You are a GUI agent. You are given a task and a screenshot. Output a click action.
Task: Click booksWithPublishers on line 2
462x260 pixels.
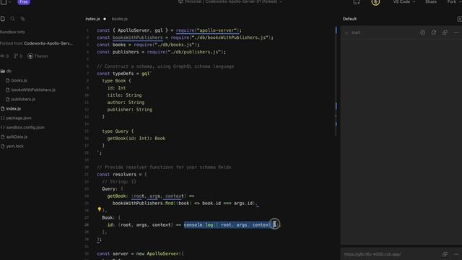coord(137,38)
